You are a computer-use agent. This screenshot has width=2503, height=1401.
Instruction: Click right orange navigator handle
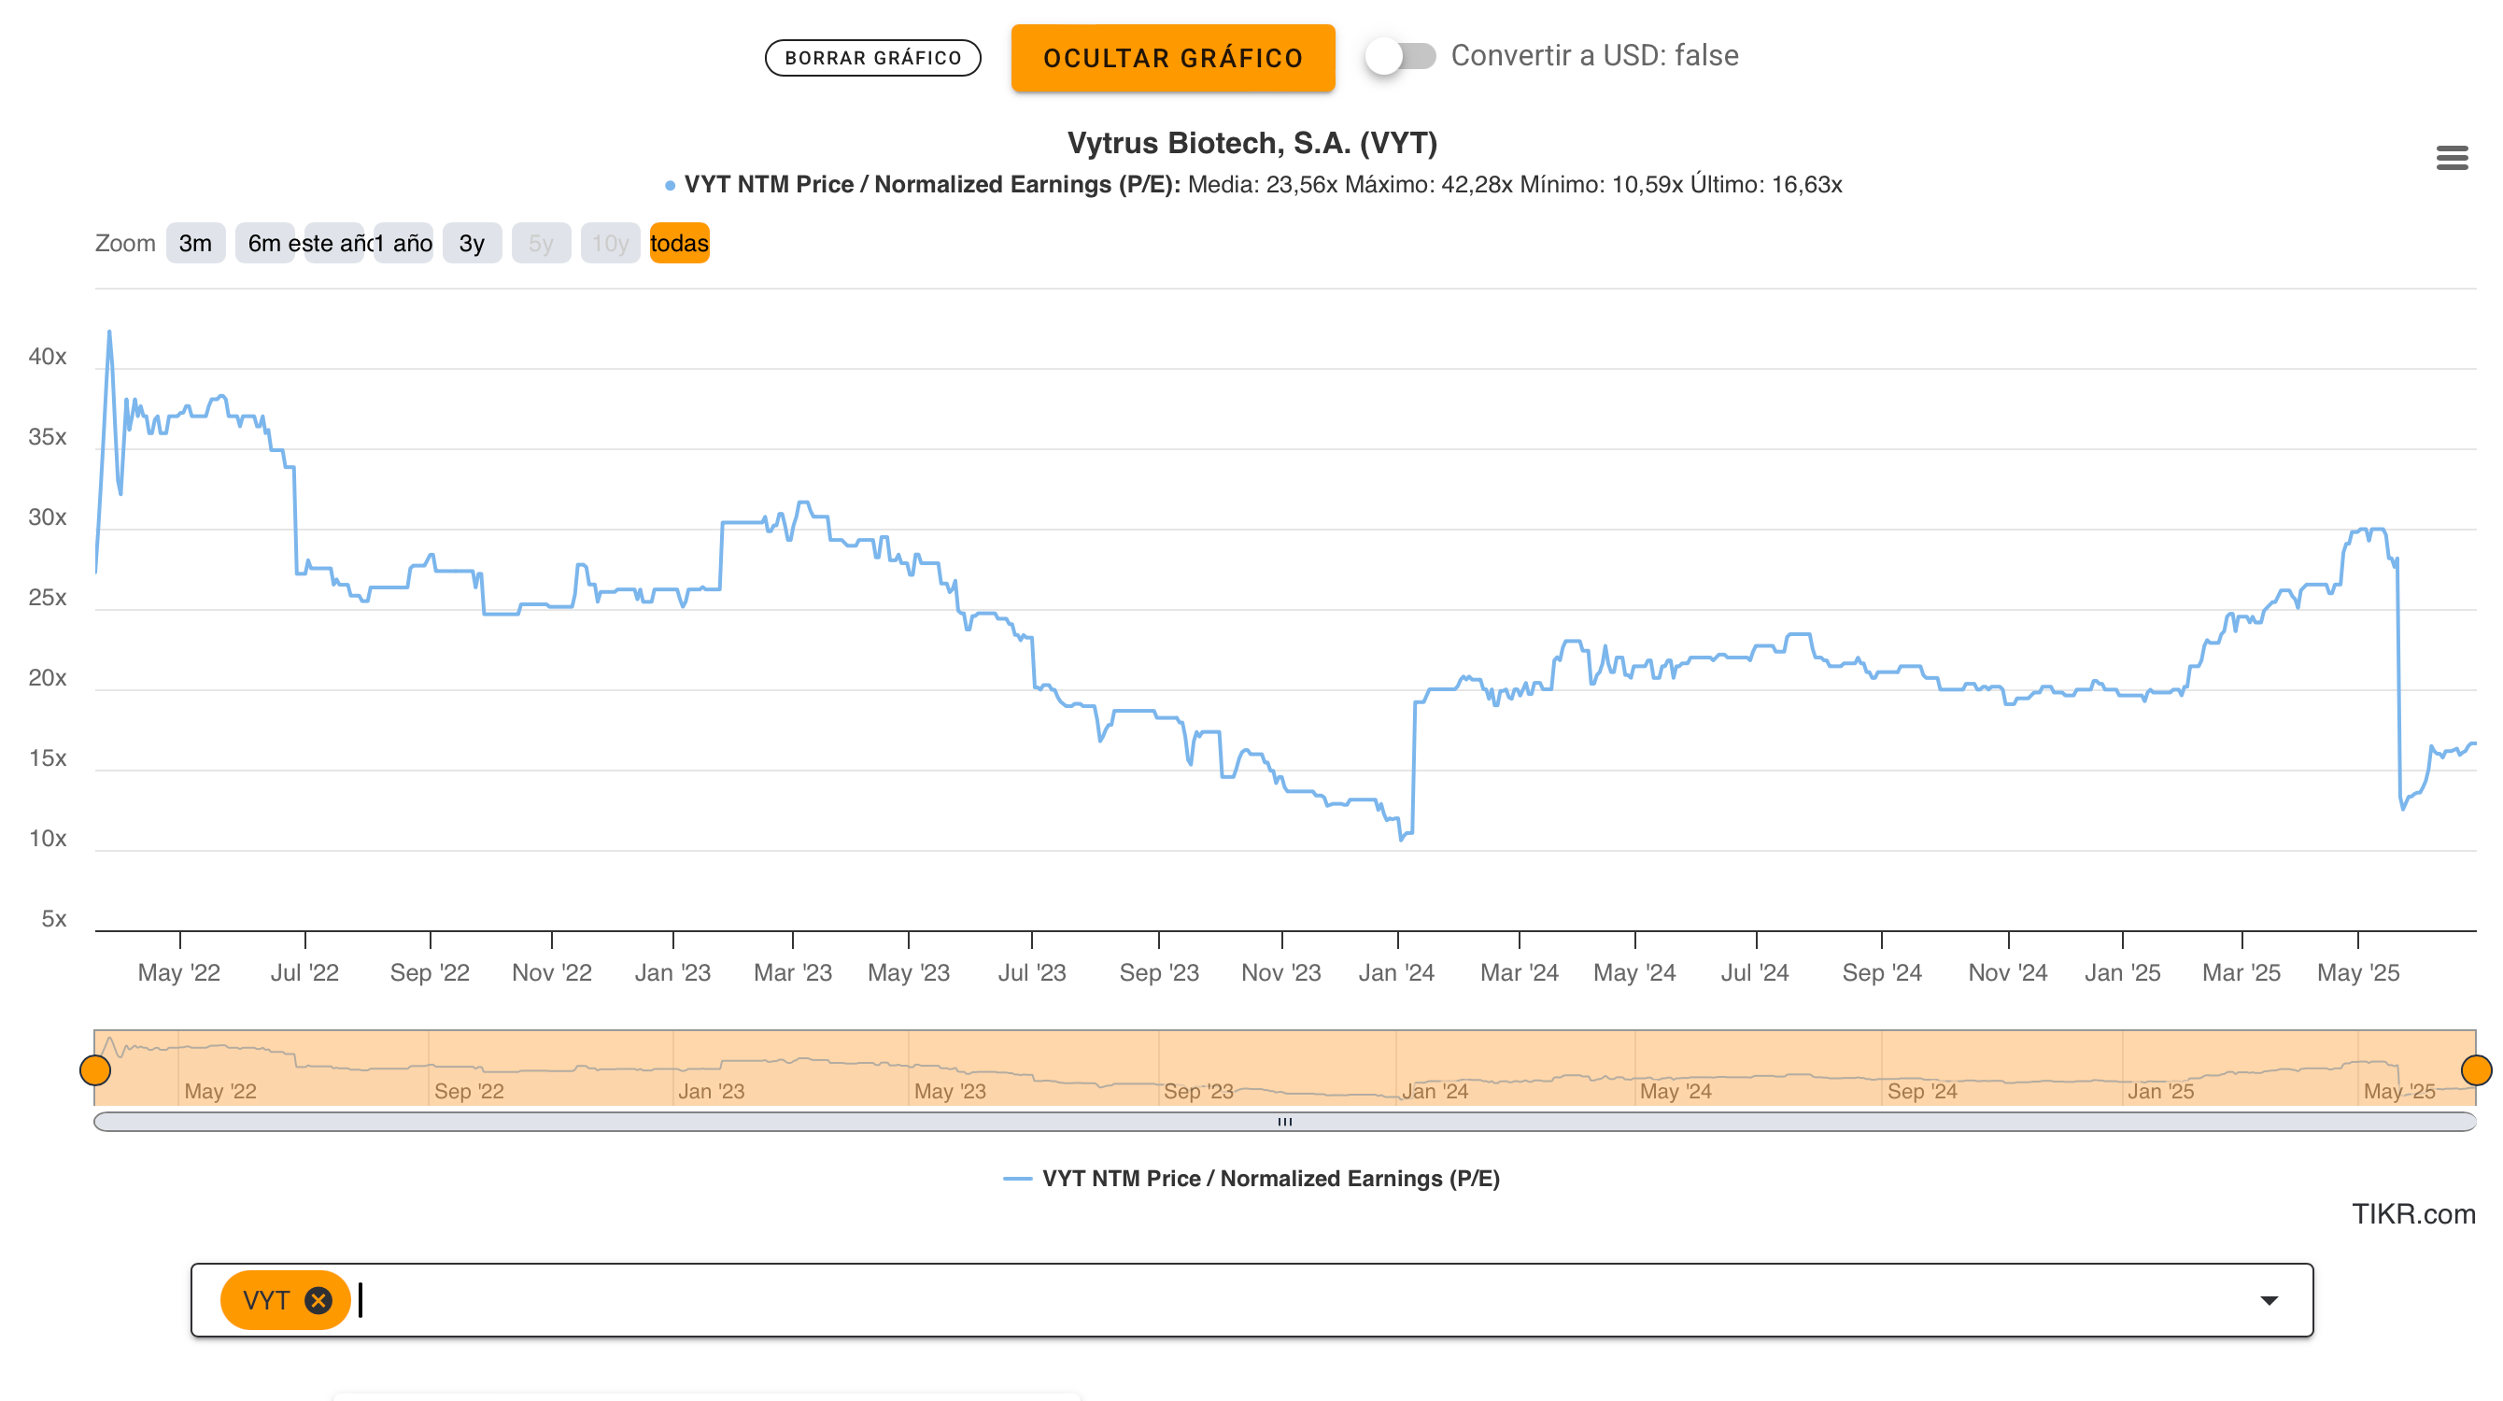point(2475,1069)
